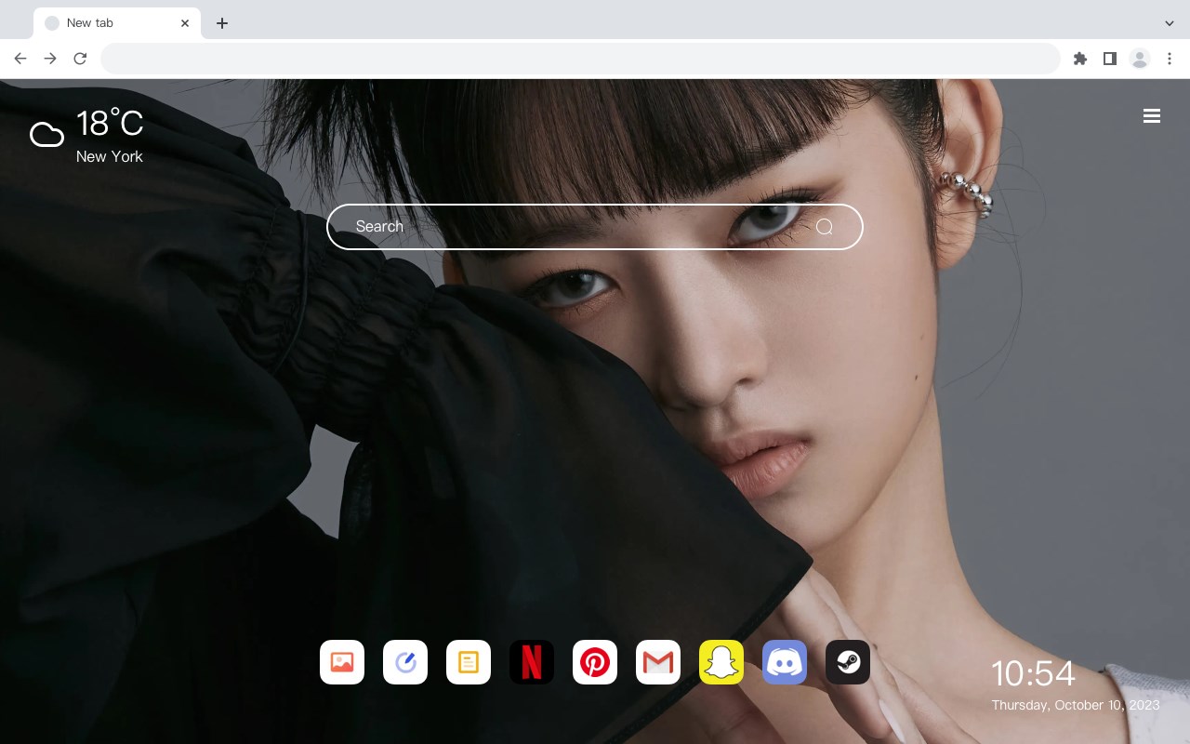Click the 10:54 clock display
Viewport: 1190px width, 744px height.
point(1033,673)
